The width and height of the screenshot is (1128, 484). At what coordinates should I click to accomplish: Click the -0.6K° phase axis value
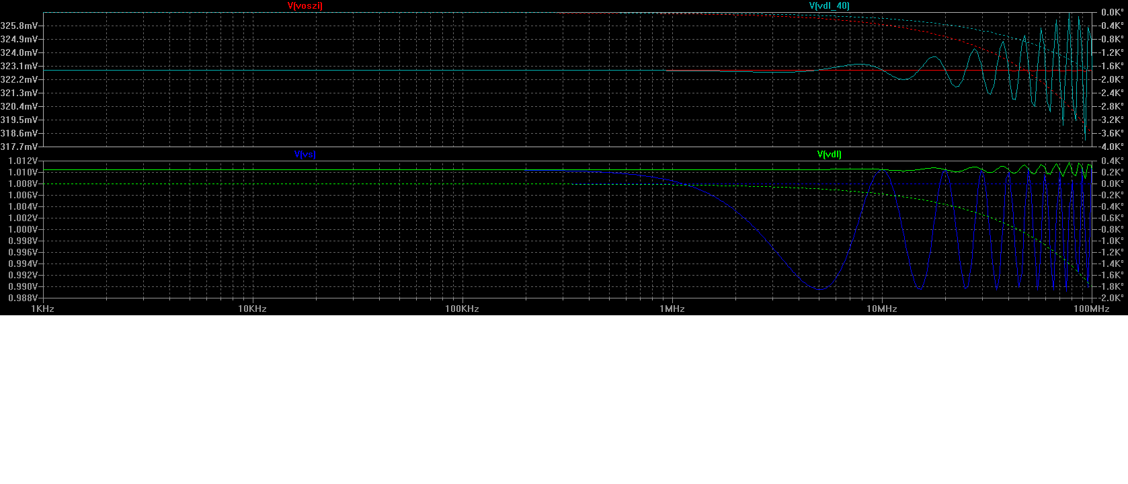click(1112, 218)
